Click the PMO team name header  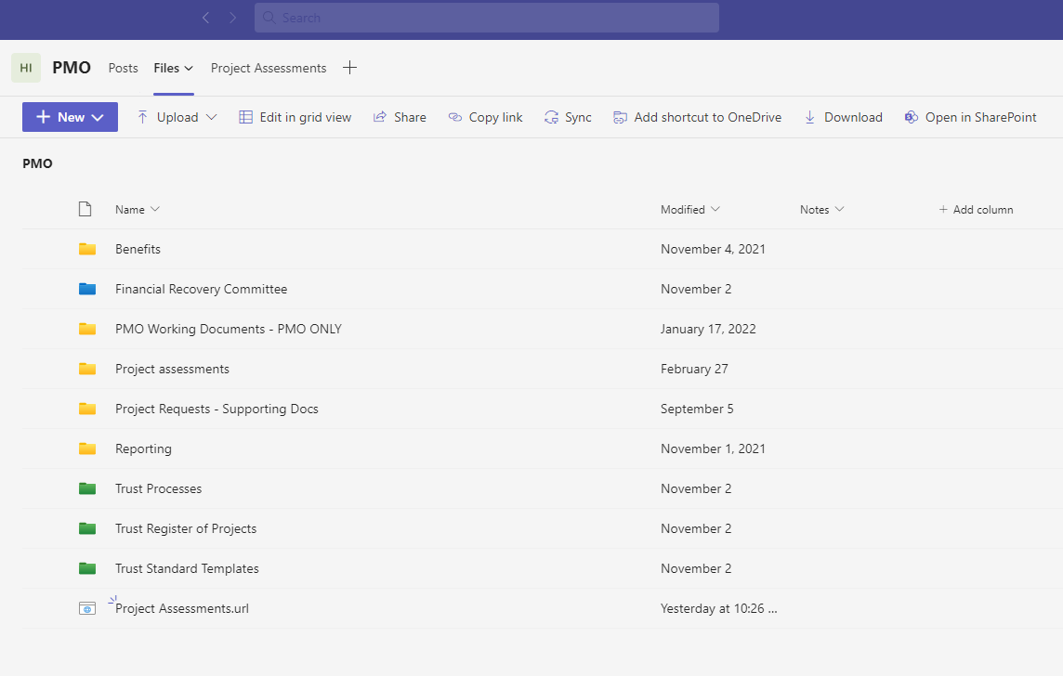[x=72, y=68]
